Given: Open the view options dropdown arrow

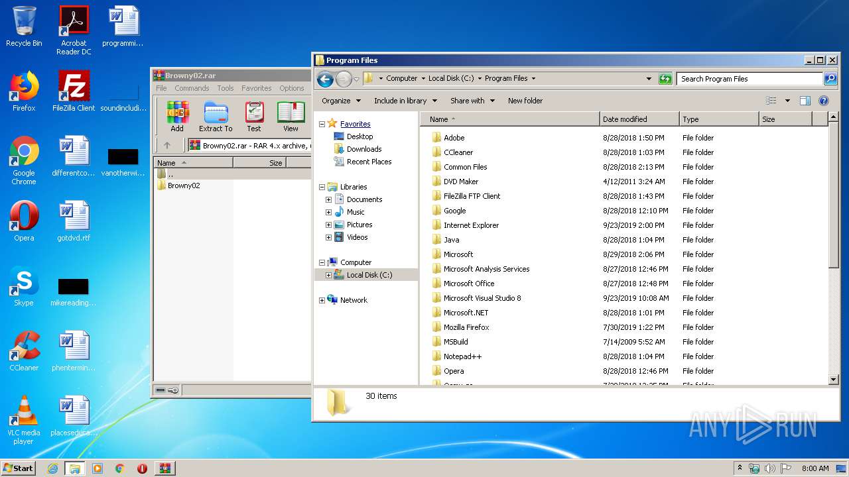Looking at the screenshot, I should coord(787,101).
